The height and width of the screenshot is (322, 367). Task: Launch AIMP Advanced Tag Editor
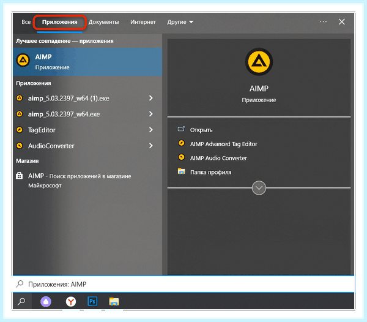coord(223,144)
